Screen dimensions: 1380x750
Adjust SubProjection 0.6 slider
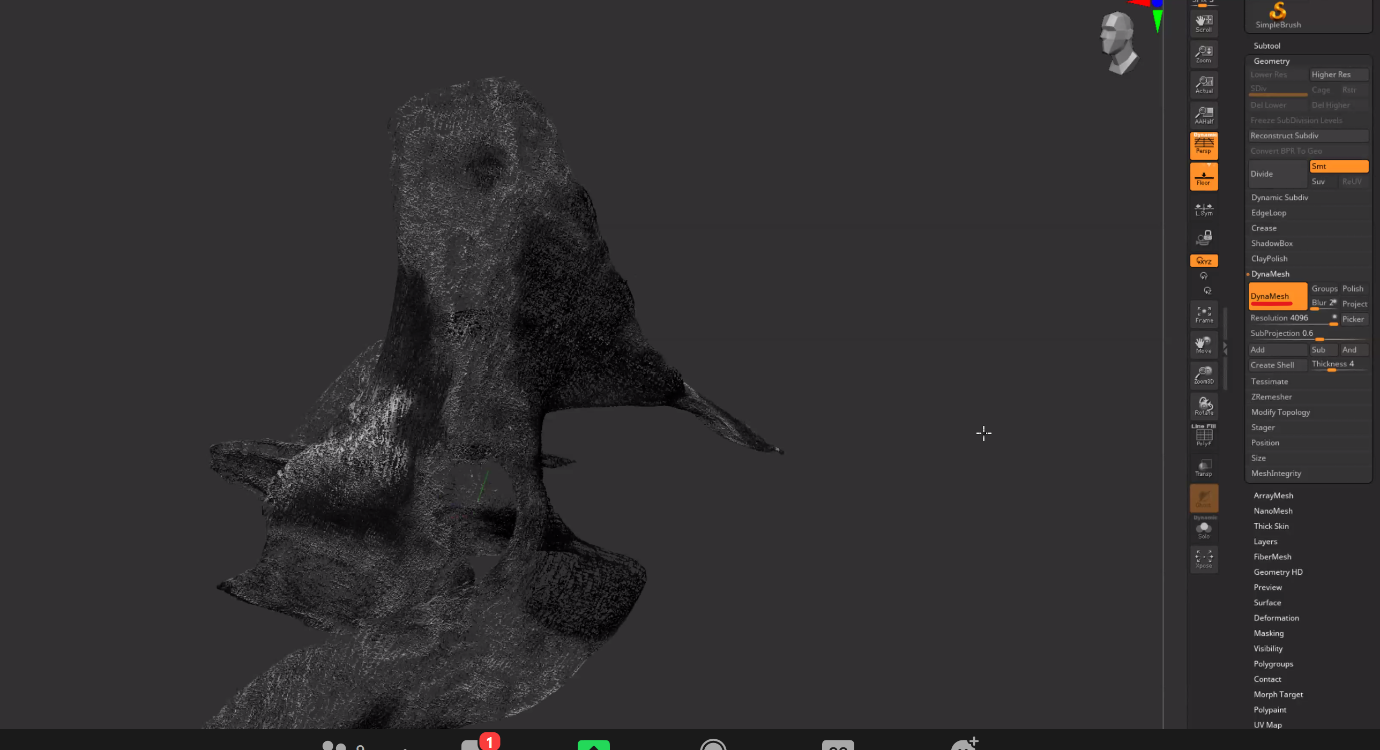click(1308, 334)
